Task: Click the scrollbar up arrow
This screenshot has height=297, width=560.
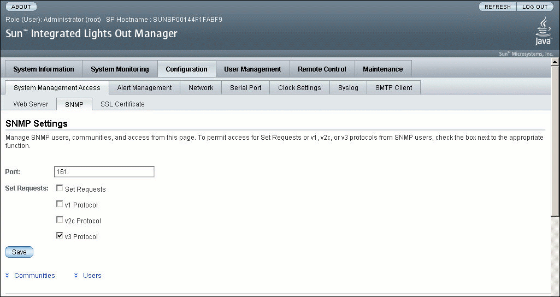Action: point(555,62)
